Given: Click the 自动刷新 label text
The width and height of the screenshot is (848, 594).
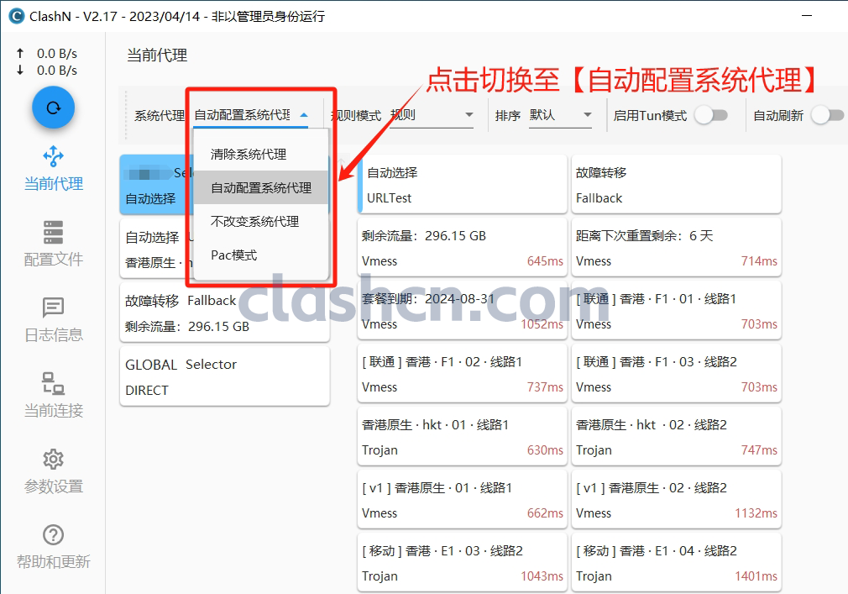Looking at the screenshot, I should click(778, 116).
